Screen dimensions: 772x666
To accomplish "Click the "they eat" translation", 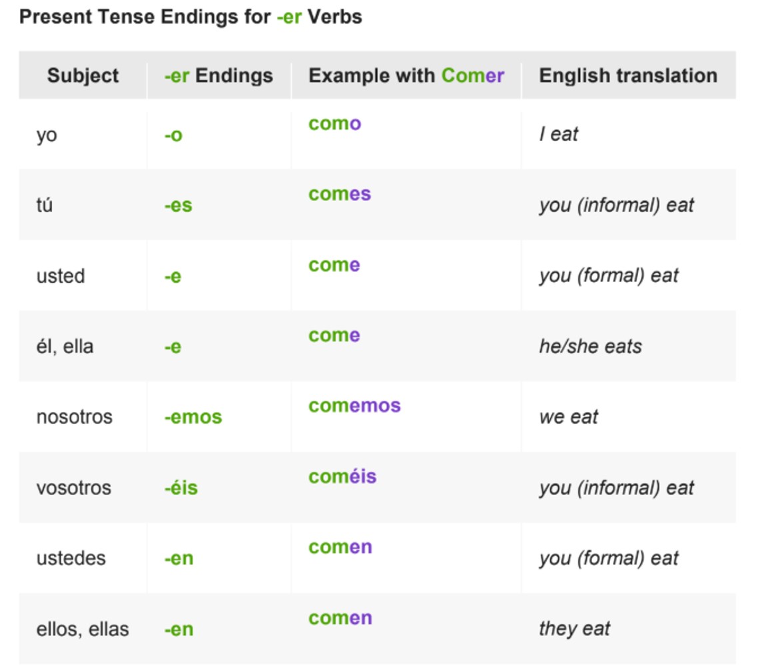I will (574, 629).
